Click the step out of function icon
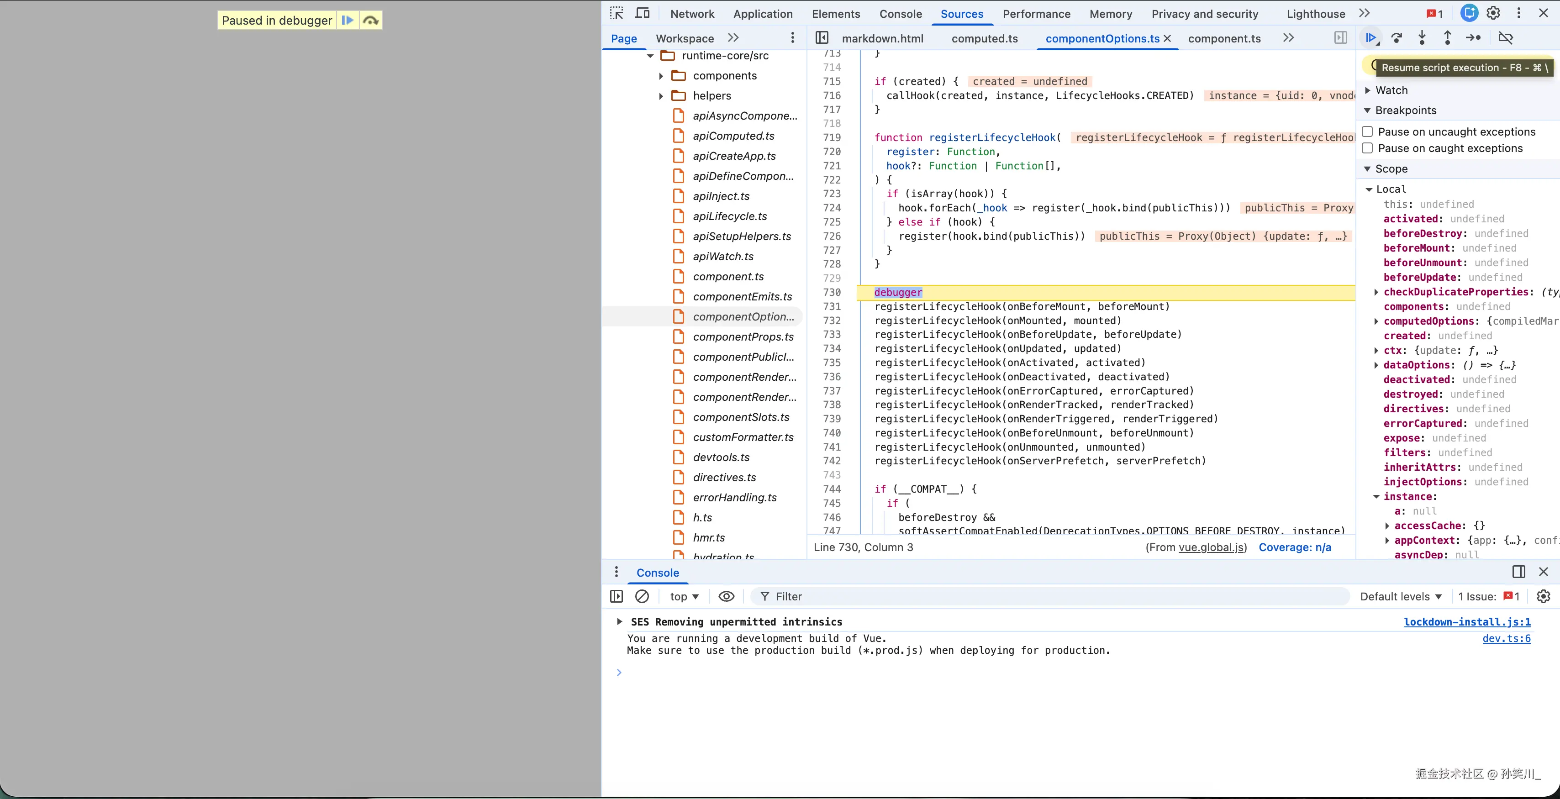This screenshot has width=1560, height=799. (1447, 38)
